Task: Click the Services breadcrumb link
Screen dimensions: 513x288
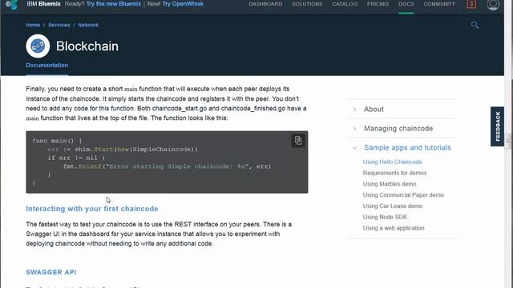Action: click(59, 25)
